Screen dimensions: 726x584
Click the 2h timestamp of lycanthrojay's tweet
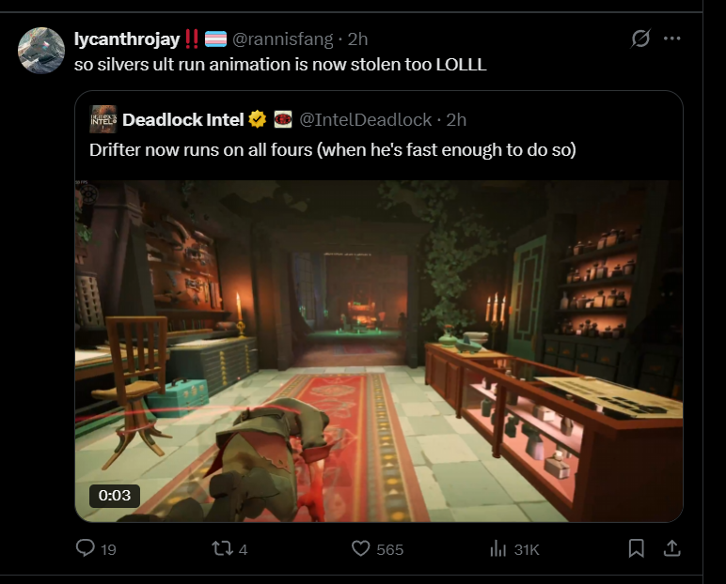(358, 39)
